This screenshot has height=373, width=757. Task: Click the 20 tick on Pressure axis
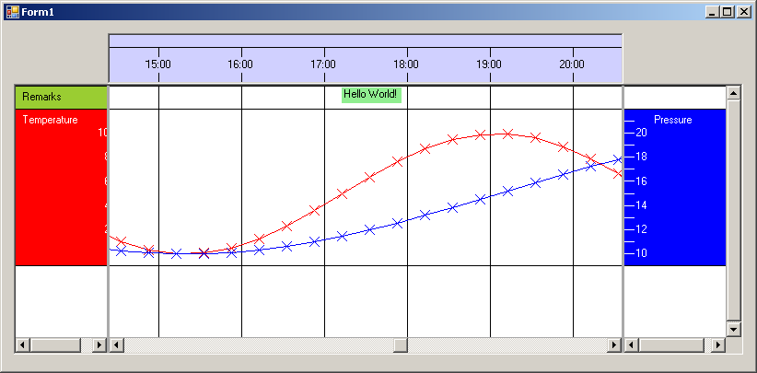pyautogui.click(x=641, y=133)
